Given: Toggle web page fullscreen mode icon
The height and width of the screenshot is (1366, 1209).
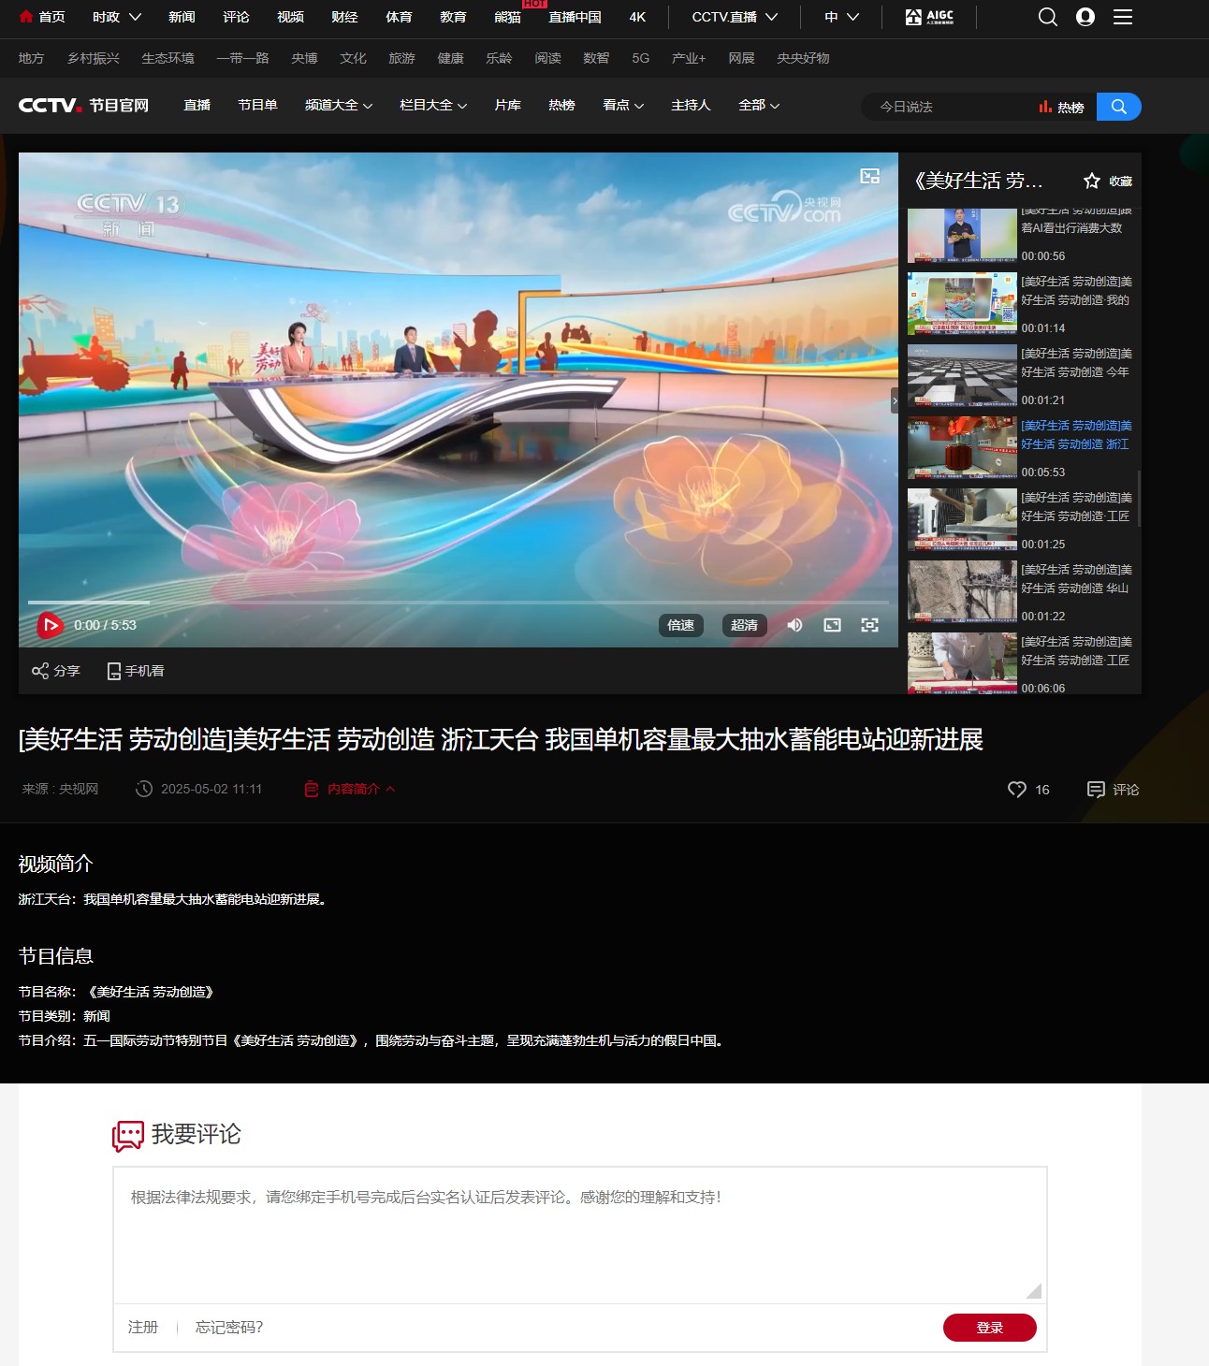Looking at the screenshot, I should (832, 625).
